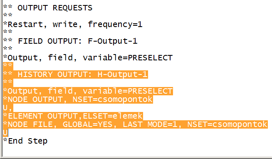Click the highlighted 'U,' line
This screenshot has width=272, height=159.
click(x=8, y=108)
